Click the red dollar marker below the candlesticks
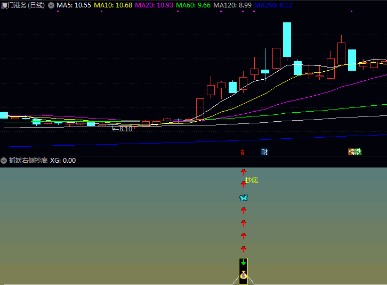 coord(243,153)
